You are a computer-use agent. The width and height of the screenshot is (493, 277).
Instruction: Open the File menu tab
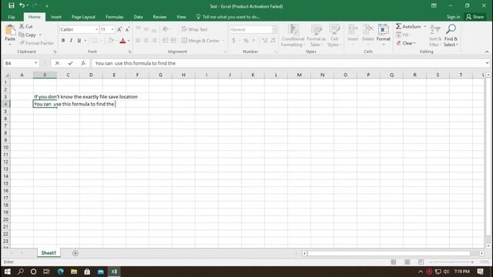tap(12, 17)
